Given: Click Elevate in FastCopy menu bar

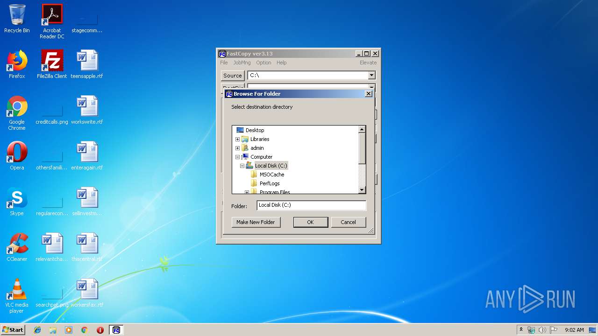Looking at the screenshot, I should click(368, 63).
